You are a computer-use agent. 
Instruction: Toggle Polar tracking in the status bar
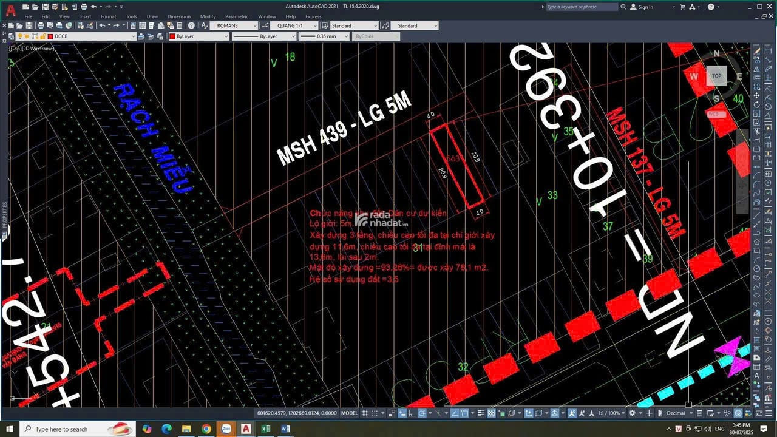tap(422, 413)
